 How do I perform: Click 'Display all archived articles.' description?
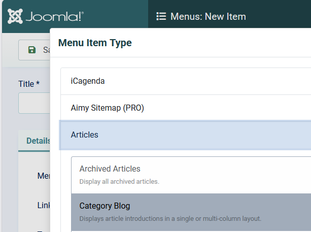pyautogui.click(x=119, y=182)
